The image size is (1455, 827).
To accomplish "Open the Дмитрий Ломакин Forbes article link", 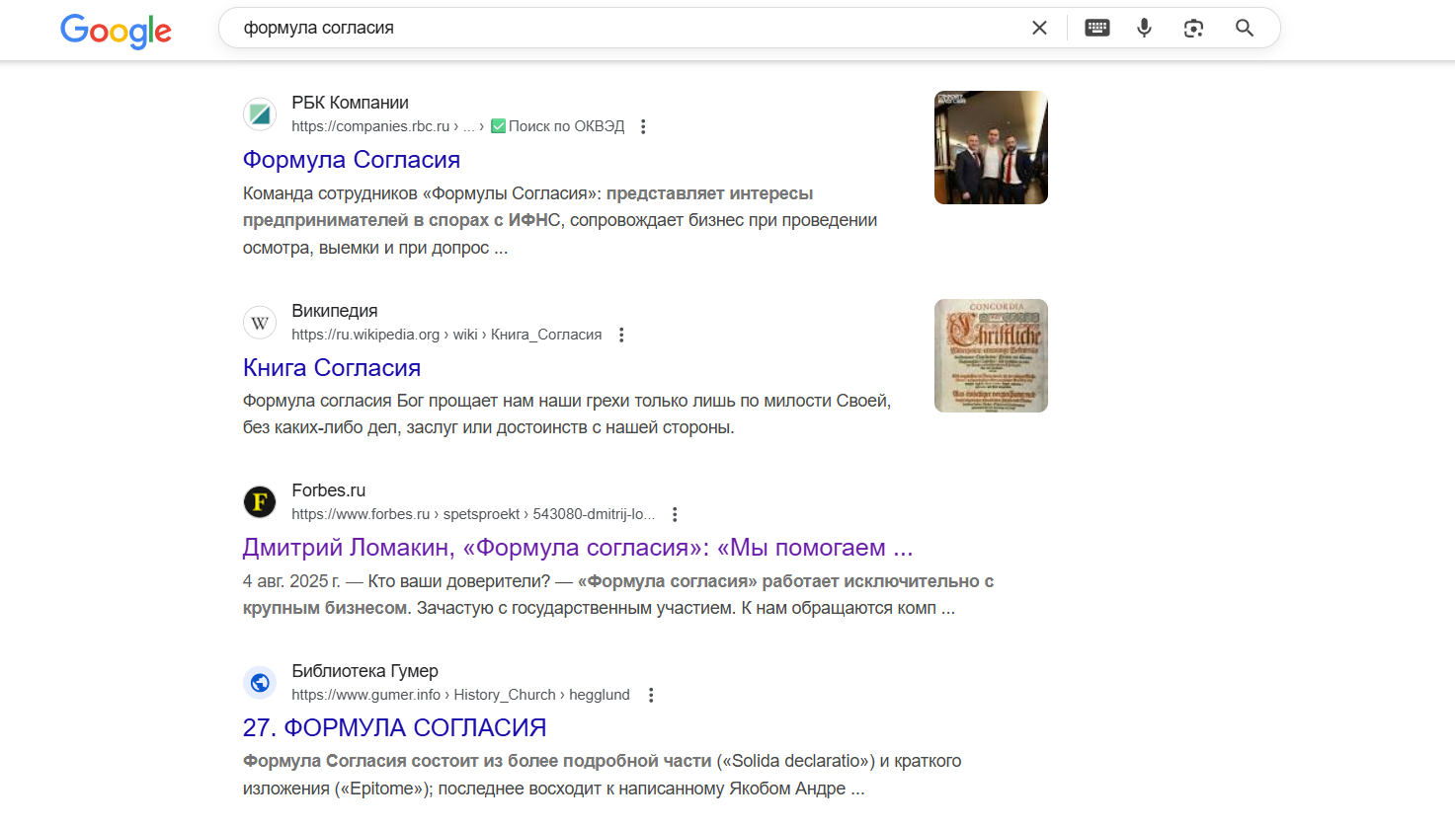I will pos(578,548).
